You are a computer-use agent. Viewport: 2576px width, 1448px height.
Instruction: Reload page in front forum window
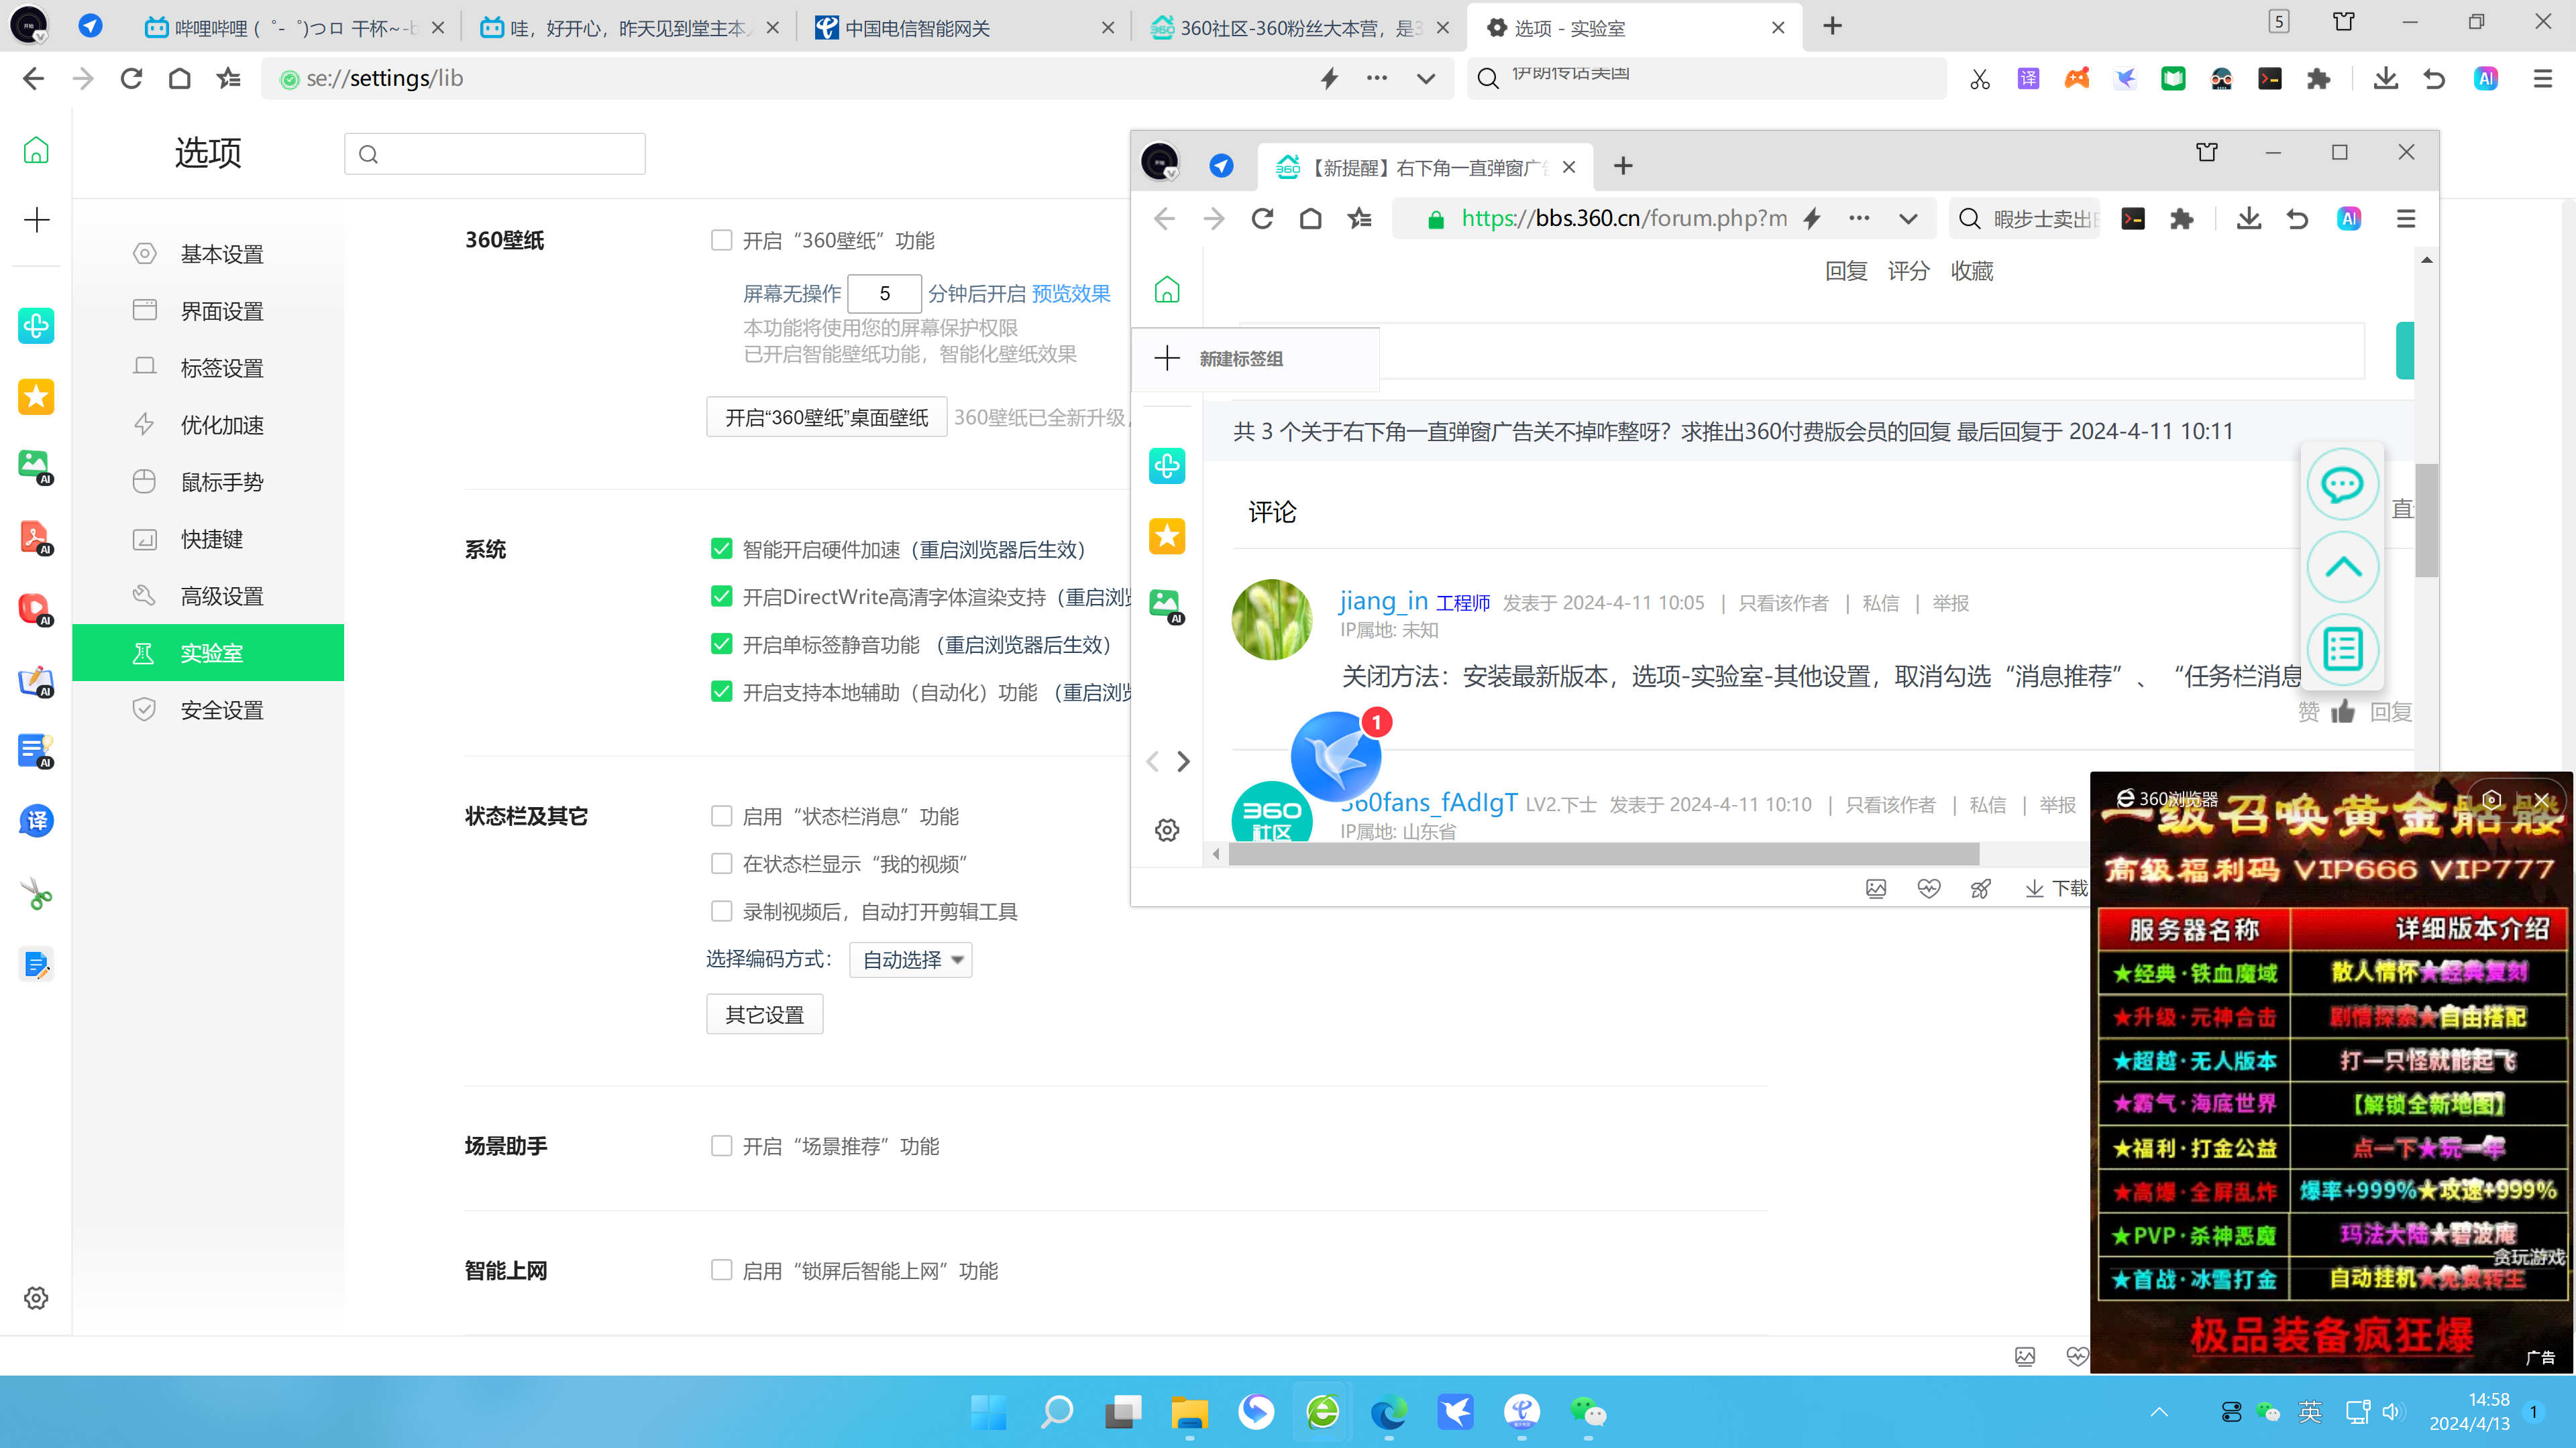(1262, 219)
